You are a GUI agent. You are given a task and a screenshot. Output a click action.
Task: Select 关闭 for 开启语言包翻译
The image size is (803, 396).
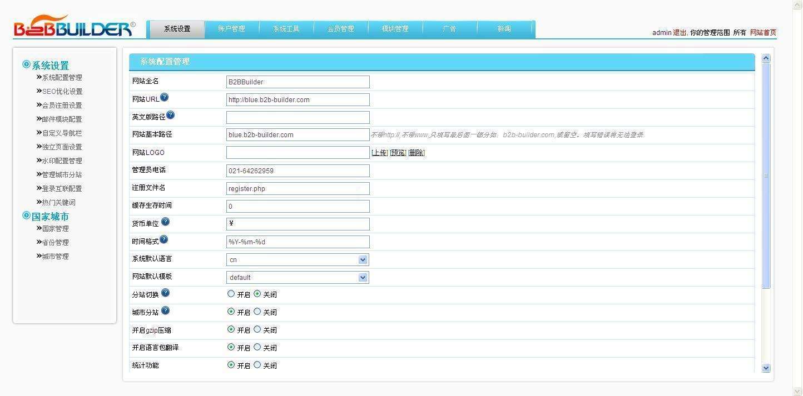257,347
